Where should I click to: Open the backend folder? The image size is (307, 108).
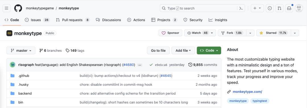pyautogui.click(x=25, y=93)
